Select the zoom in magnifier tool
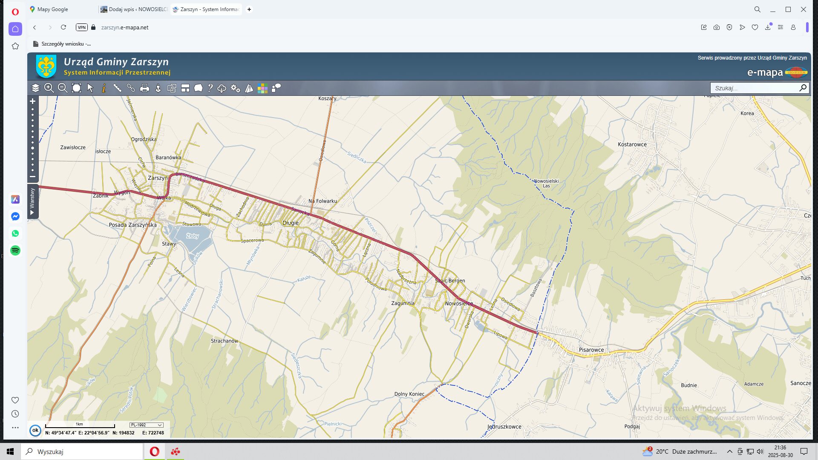818x460 pixels. [49, 88]
